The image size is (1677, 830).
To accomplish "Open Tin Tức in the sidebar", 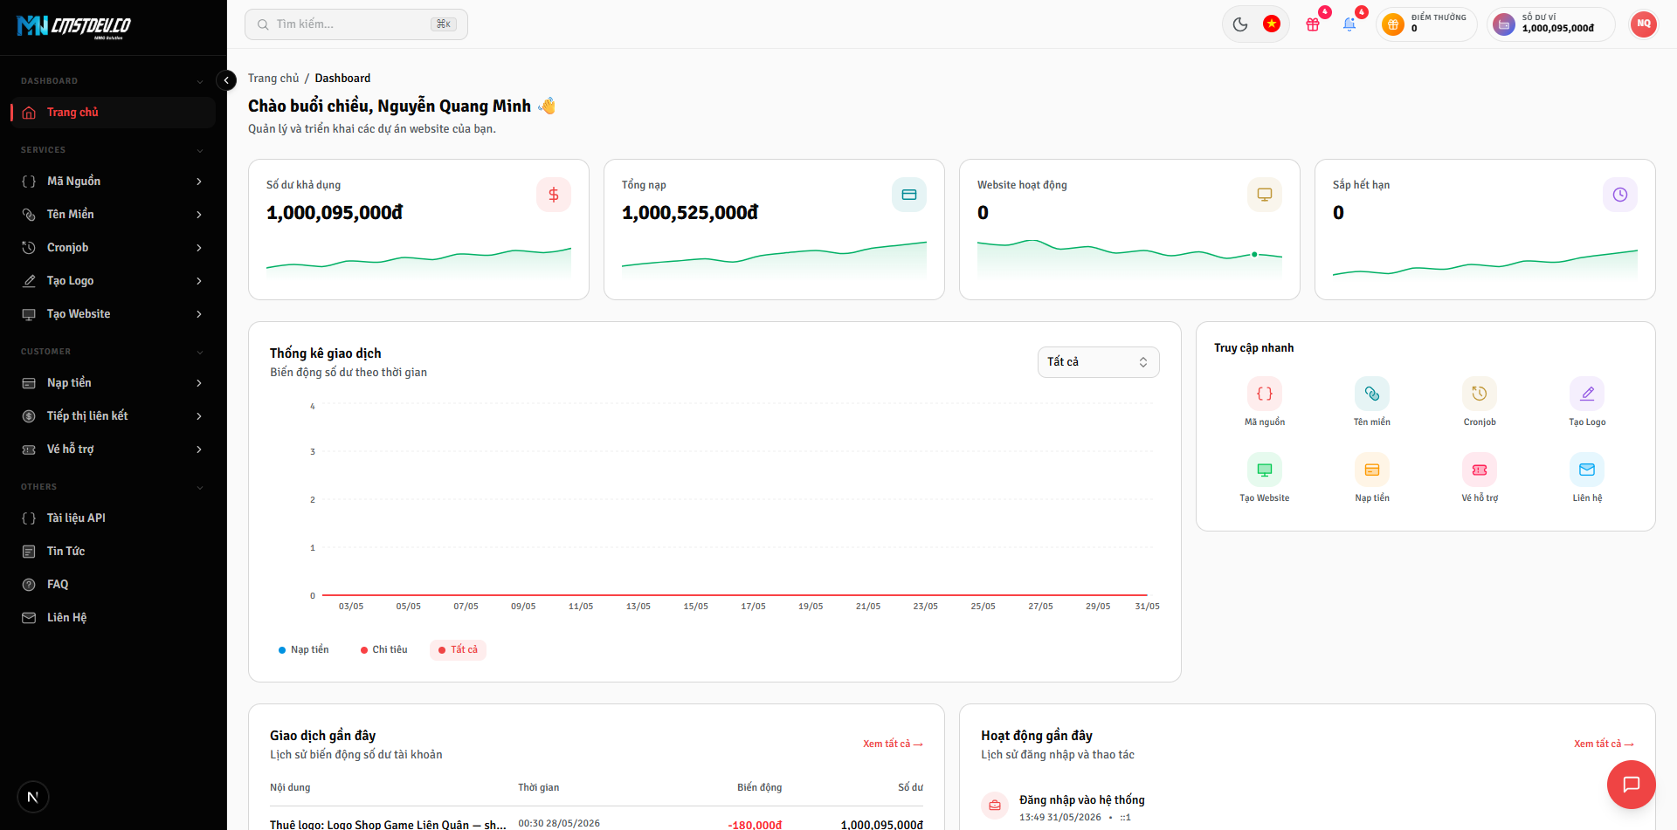I will click(x=114, y=552).
